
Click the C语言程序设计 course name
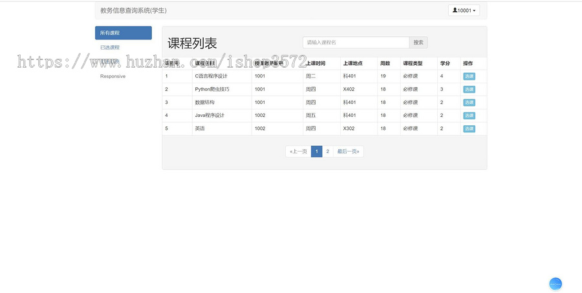tap(211, 76)
